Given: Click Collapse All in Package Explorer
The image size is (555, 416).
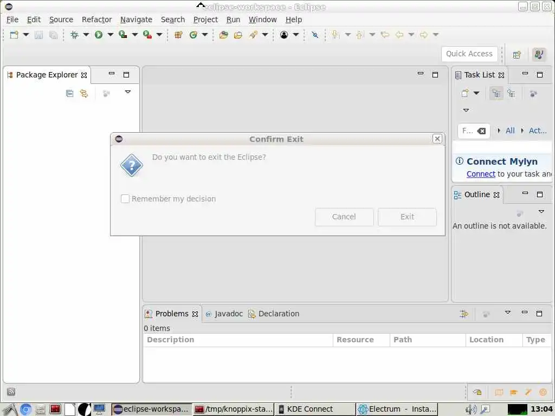Looking at the screenshot, I should [x=70, y=93].
